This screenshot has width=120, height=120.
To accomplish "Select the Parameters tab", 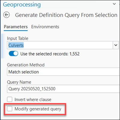I will pos(16,27).
